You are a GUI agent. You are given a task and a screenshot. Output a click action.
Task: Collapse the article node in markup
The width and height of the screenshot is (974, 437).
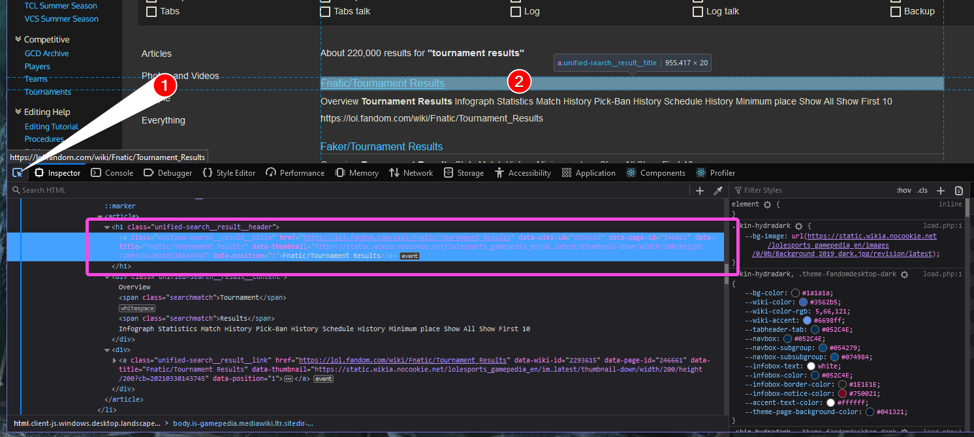(x=99, y=216)
